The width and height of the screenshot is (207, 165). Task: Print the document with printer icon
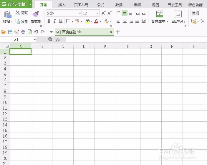click(23, 32)
